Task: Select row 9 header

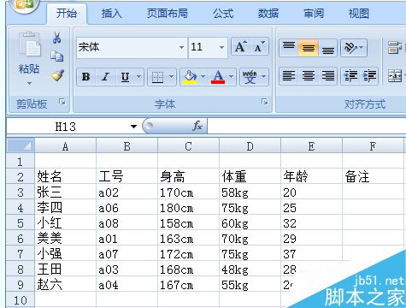Action: 21,285
